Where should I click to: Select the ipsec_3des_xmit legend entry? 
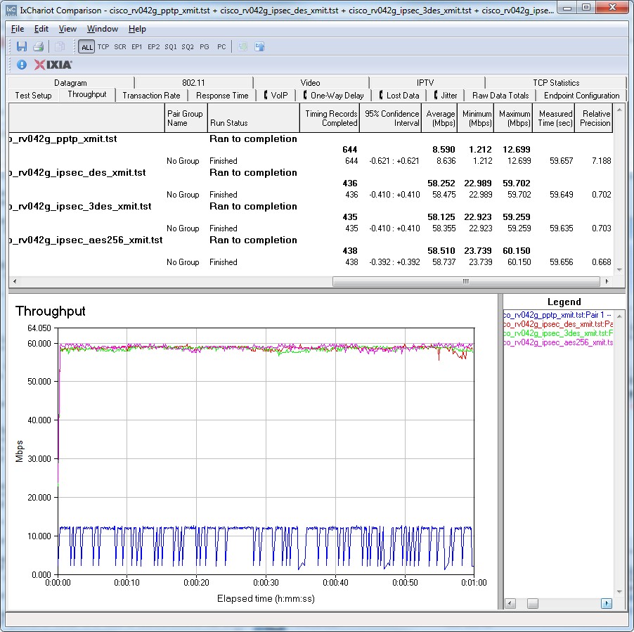click(558, 334)
